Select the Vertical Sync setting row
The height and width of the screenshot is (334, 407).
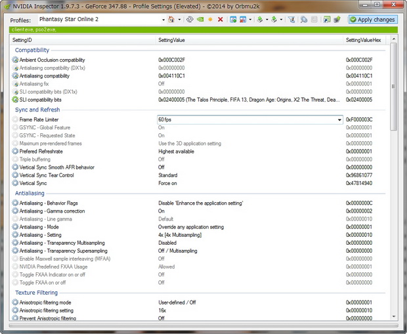198,183
